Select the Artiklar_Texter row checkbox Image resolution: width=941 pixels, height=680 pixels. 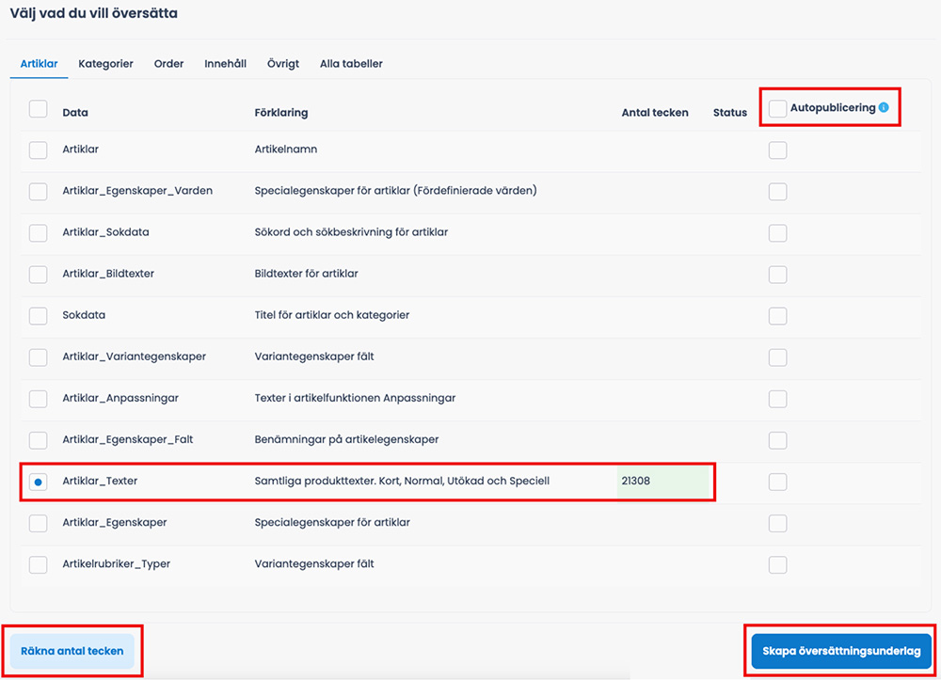tap(39, 482)
